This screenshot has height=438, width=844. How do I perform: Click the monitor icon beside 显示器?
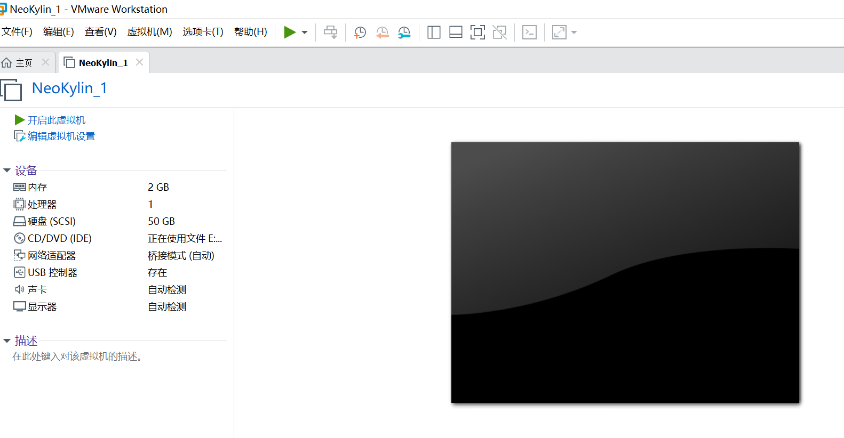(x=20, y=306)
